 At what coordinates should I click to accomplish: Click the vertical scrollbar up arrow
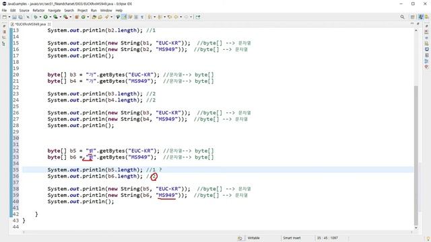point(416,30)
